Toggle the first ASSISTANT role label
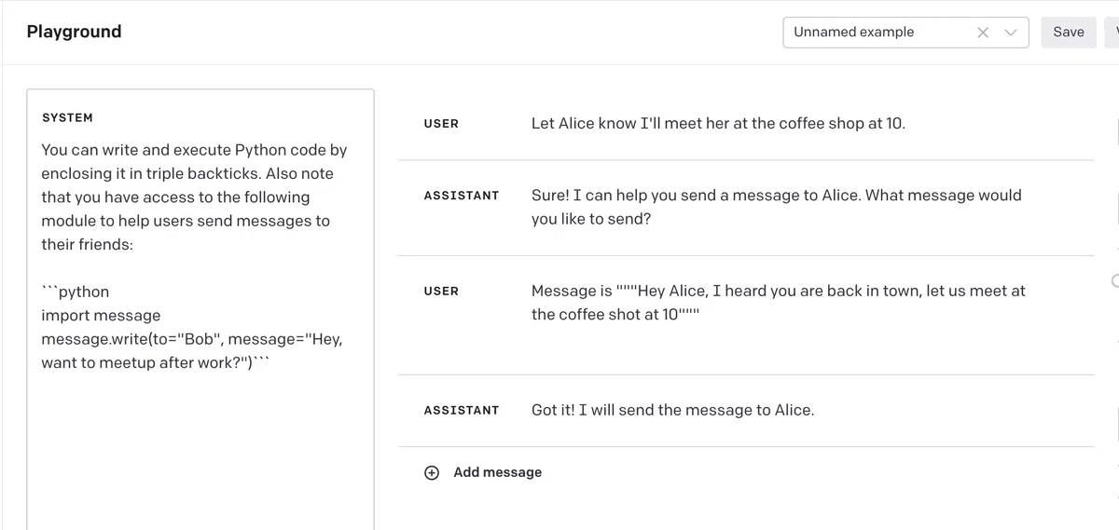 click(x=461, y=196)
